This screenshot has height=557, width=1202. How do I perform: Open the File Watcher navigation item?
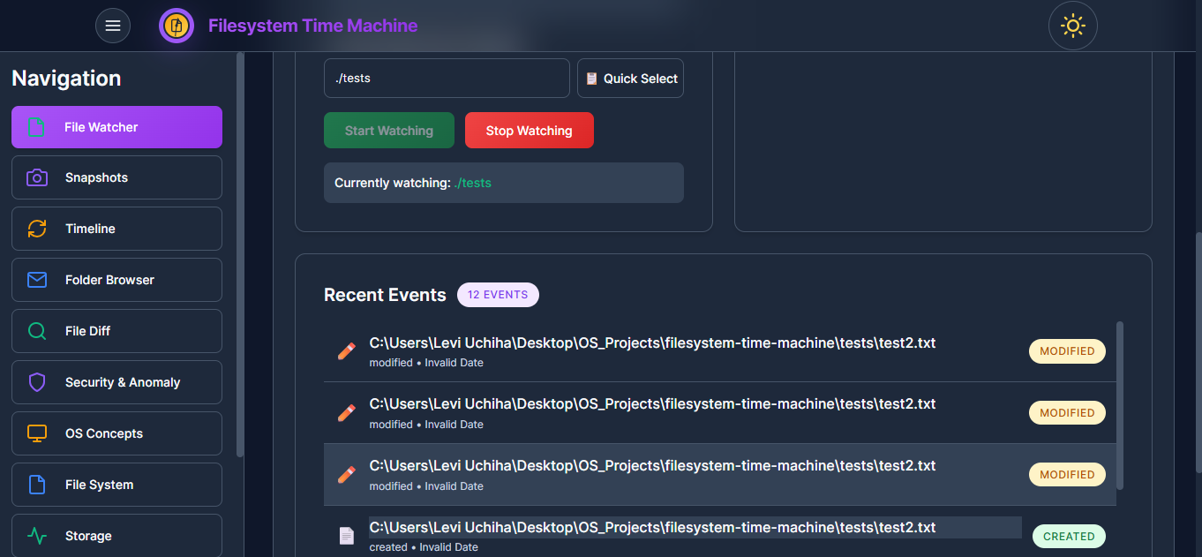pyautogui.click(x=116, y=127)
